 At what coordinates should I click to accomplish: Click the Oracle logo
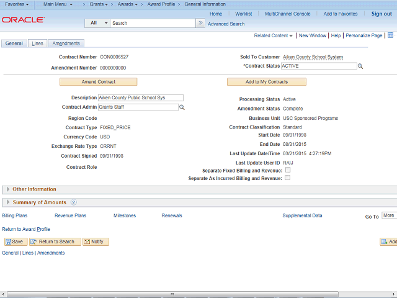tap(23, 20)
